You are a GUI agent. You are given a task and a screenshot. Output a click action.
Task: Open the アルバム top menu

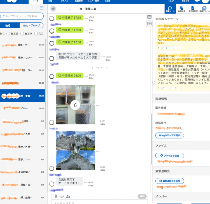click(65, 1)
